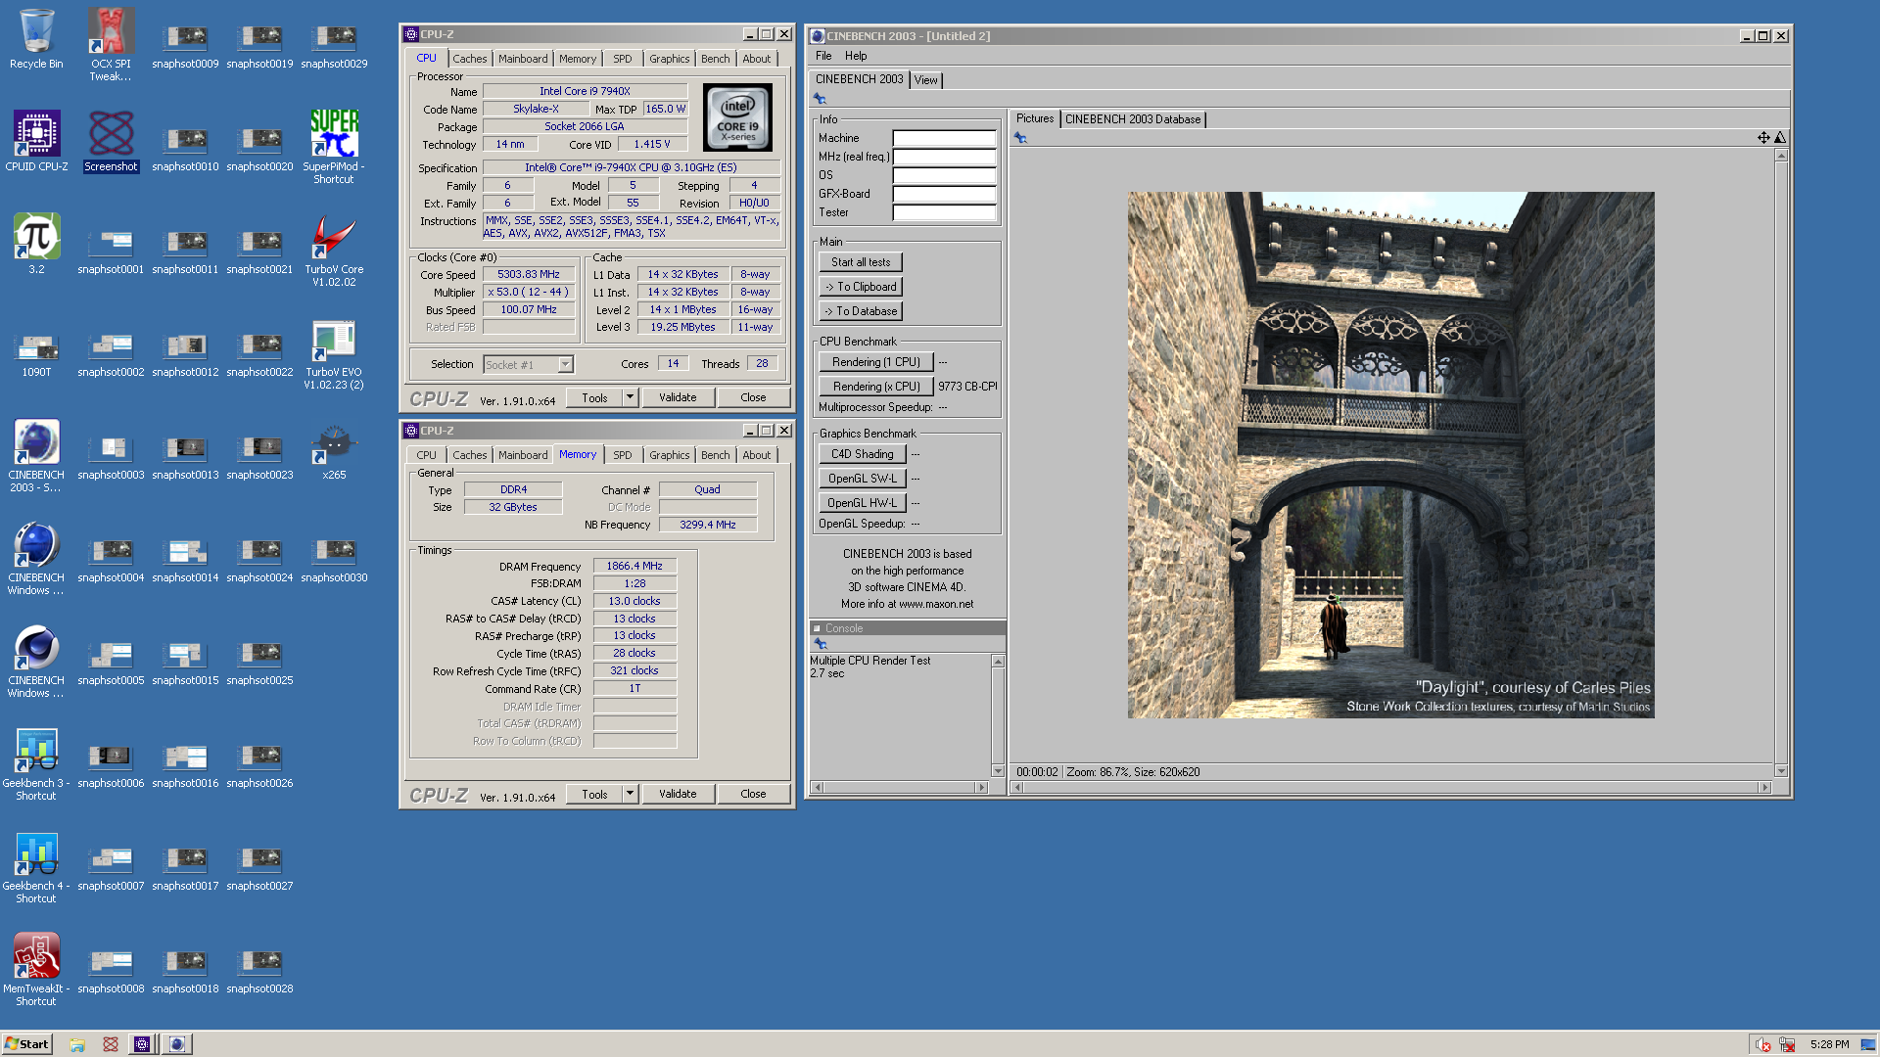The width and height of the screenshot is (1880, 1057).
Task: Switch to Caches tab in upper CPU-Z
Action: (x=469, y=59)
